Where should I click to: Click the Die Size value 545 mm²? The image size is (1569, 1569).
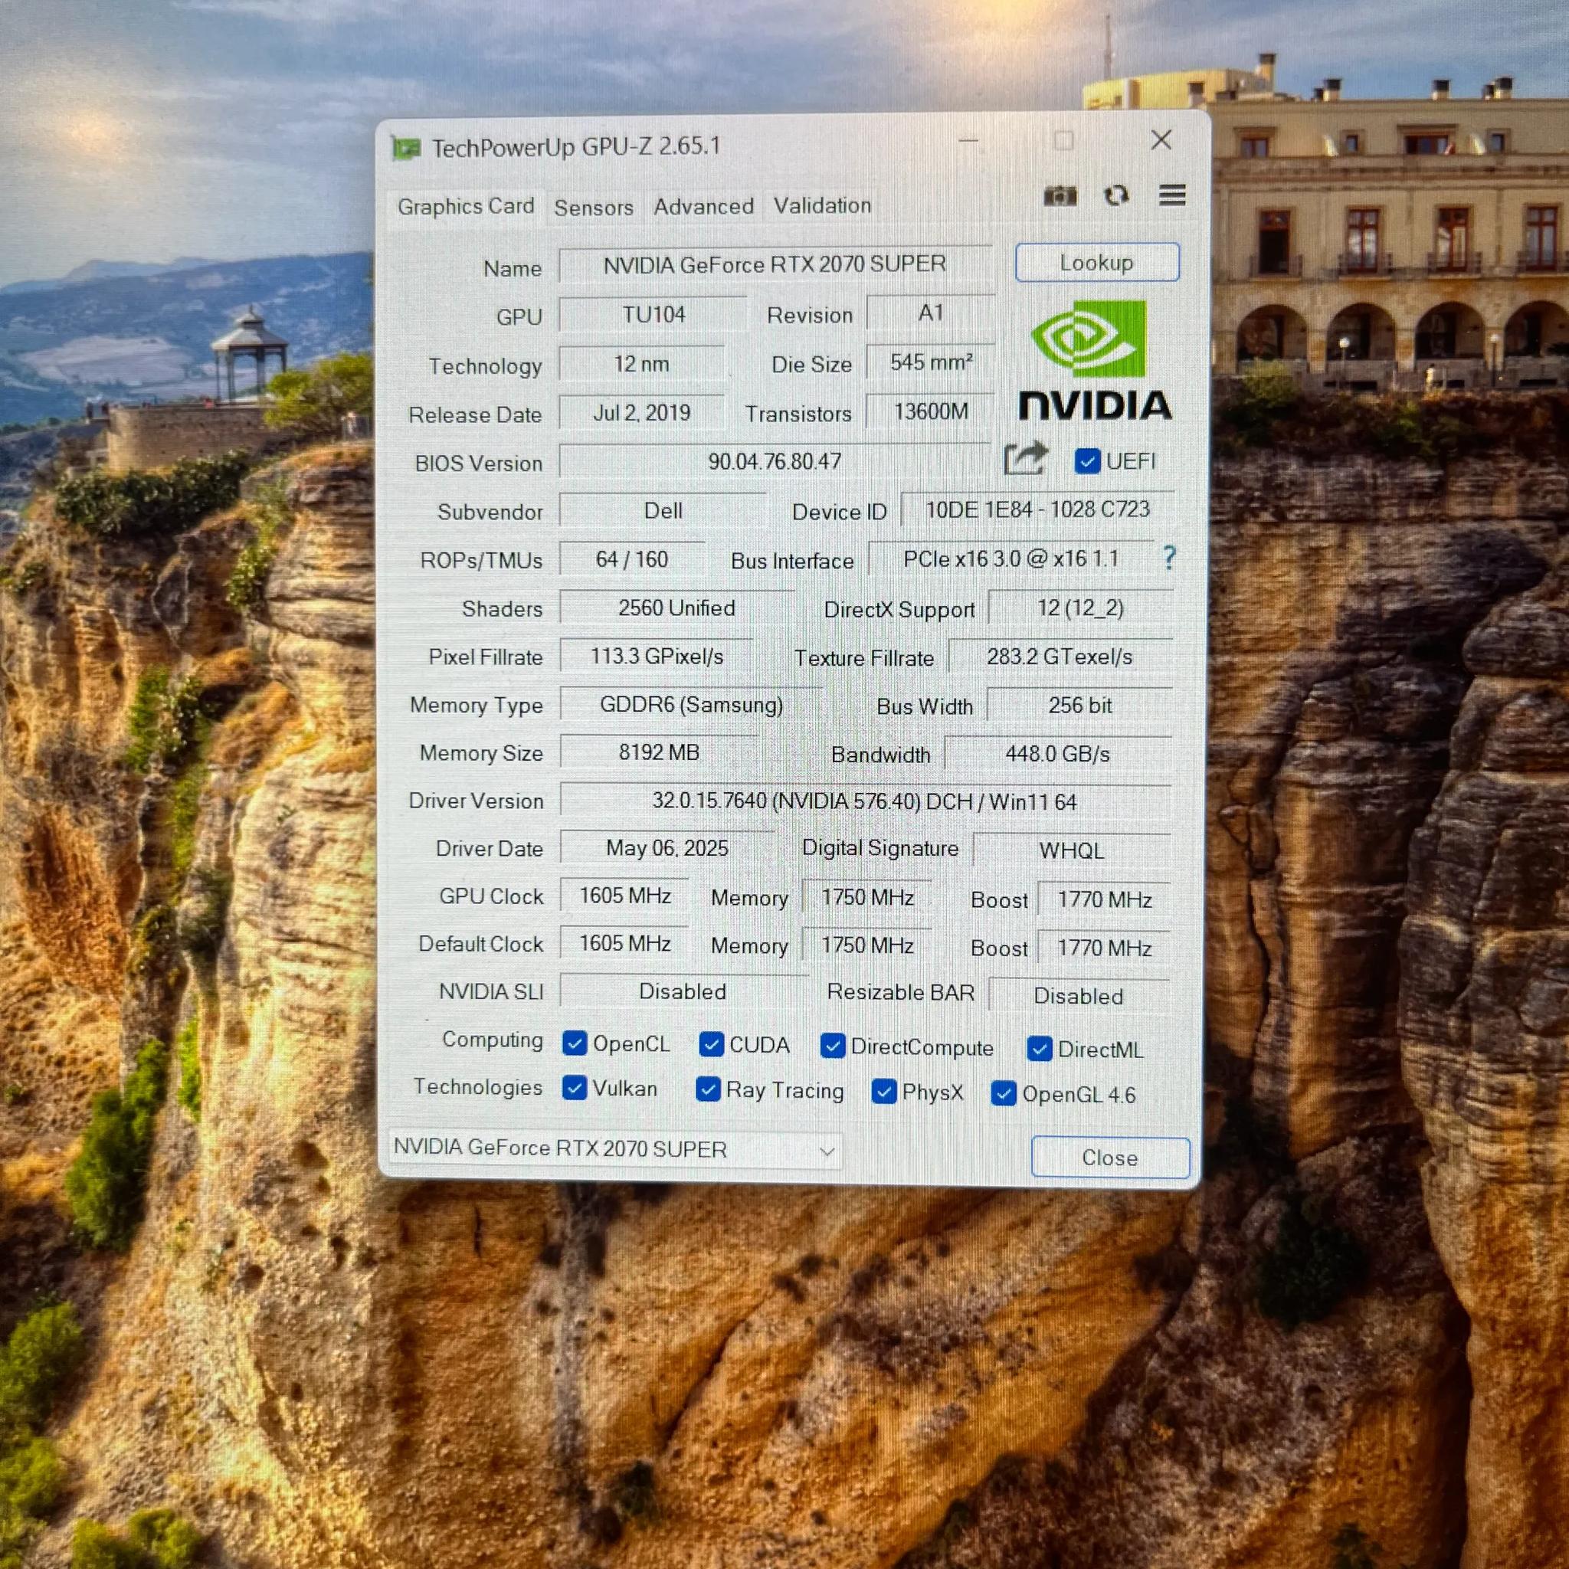[x=931, y=362]
